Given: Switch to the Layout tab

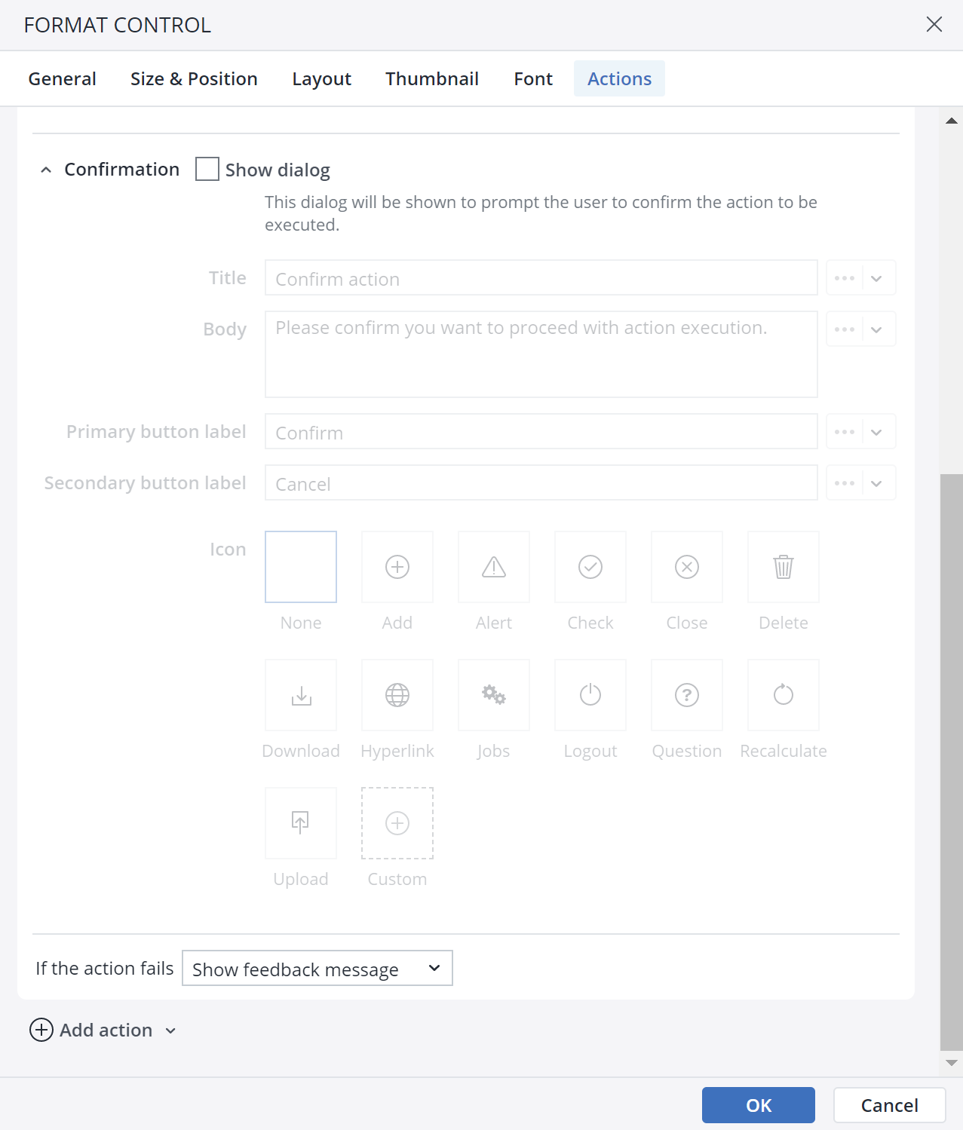Looking at the screenshot, I should tap(322, 78).
